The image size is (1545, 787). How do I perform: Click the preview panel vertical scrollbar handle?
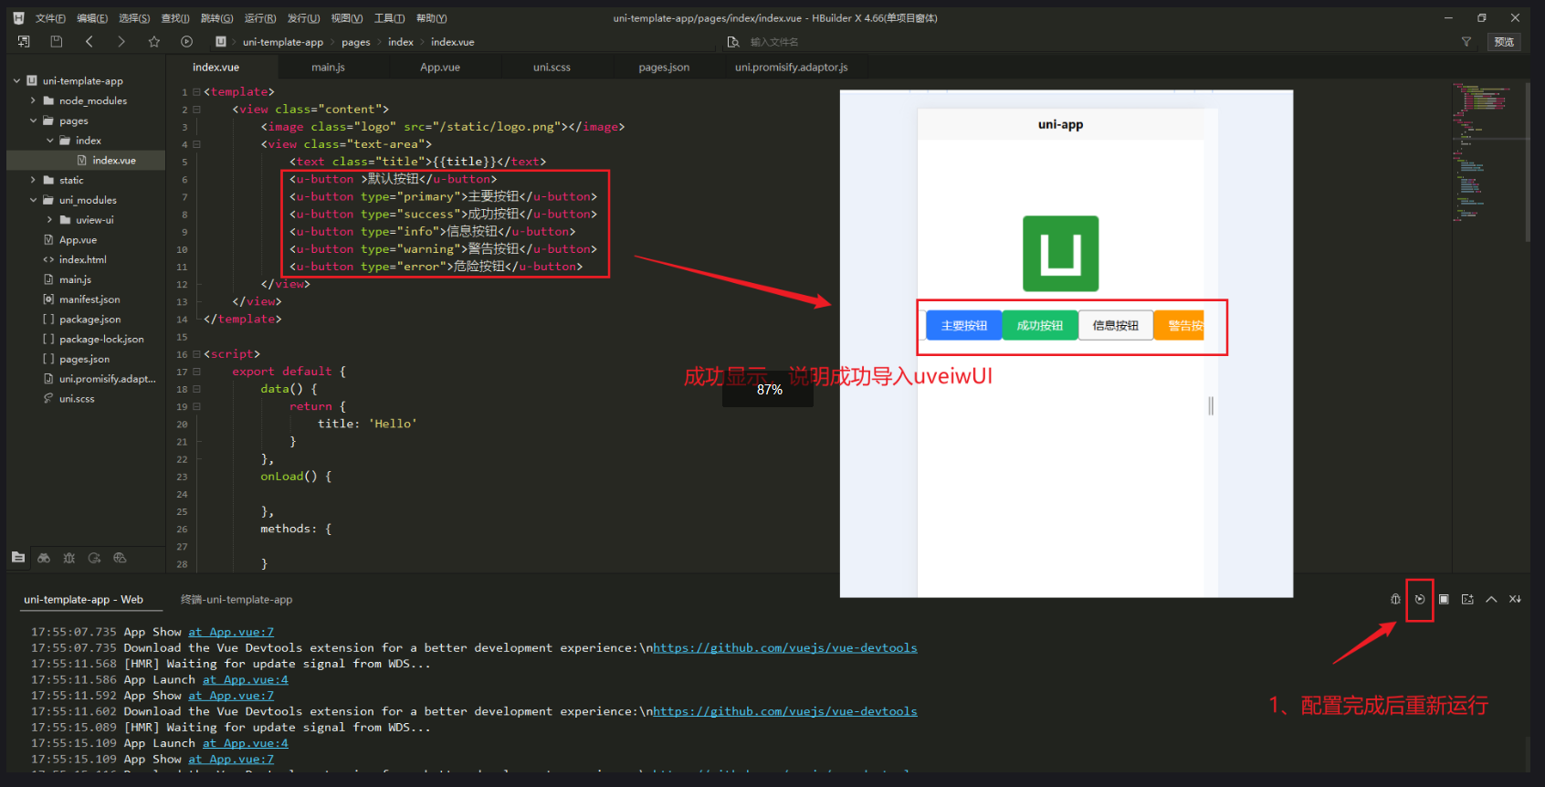click(1211, 406)
